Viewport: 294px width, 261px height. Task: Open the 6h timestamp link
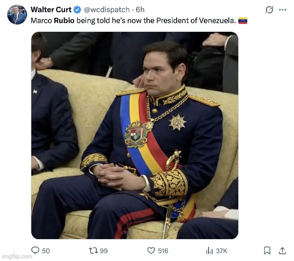140,10
